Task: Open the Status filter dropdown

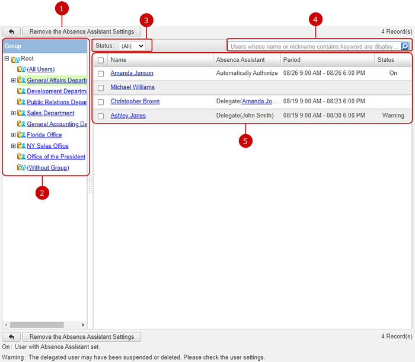Action: coord(132,46)
